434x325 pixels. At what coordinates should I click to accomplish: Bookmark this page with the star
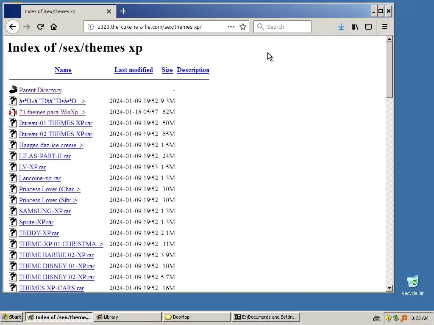243,27
